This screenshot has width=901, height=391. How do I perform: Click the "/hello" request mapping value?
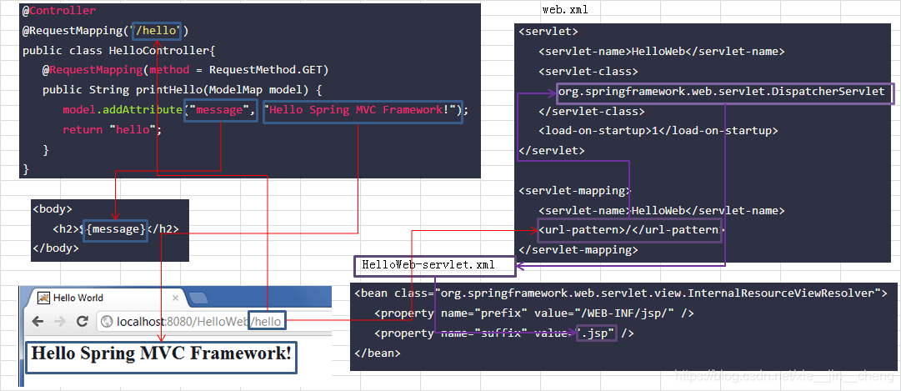(157, 31)
